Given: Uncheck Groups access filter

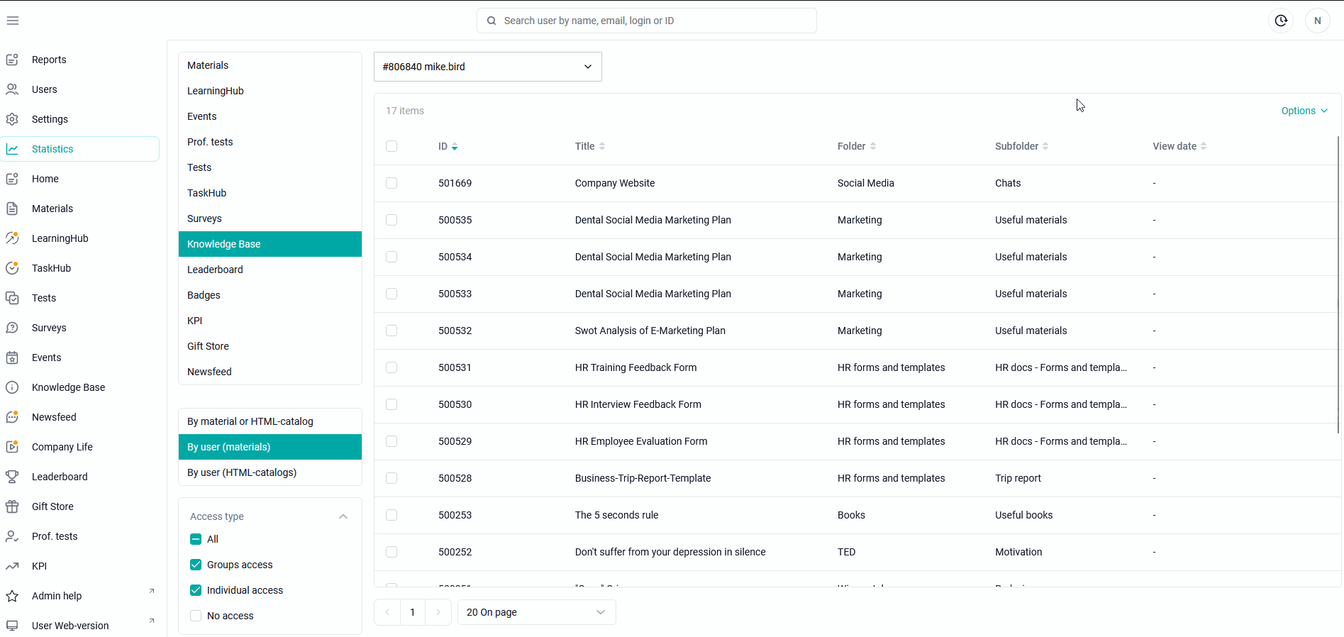Looking at the screenshot, I should (x=196, y=565).
